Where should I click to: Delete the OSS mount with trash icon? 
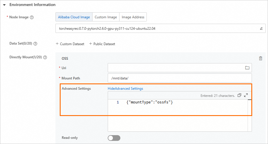click(x=261, y=58)
